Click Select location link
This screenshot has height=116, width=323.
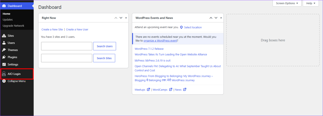tap(193, 27)
